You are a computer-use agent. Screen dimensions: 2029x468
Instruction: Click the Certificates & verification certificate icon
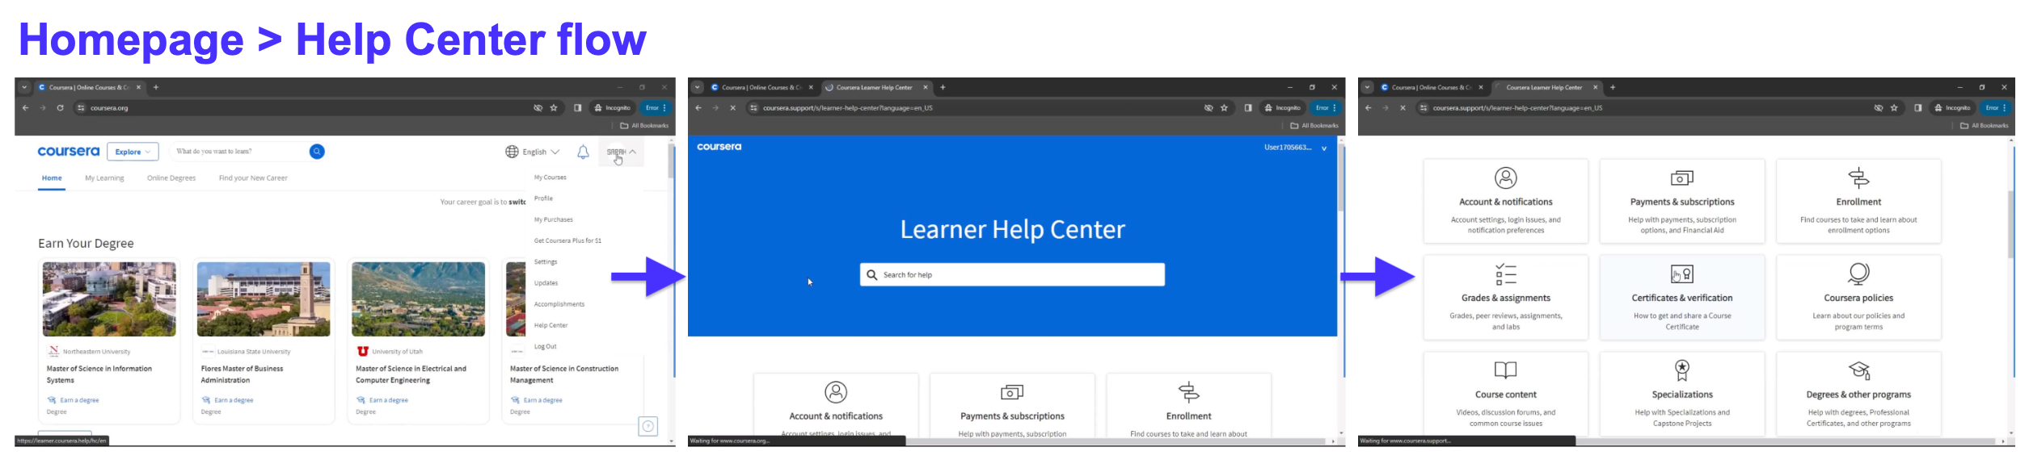[1681, 274]
